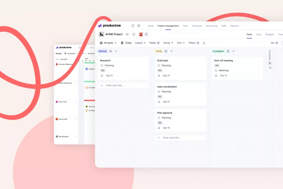Click the To-do status label
Screen dimensions: 283x189
pos(159,51)
